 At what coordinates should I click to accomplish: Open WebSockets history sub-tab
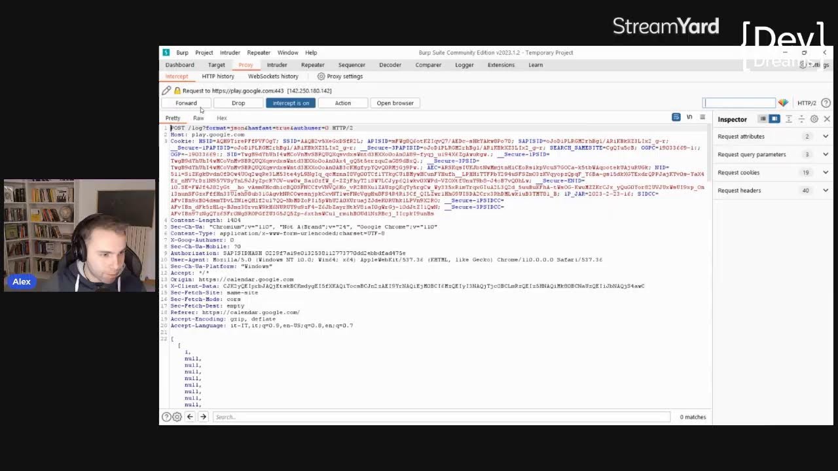click(x=273, y=77)
